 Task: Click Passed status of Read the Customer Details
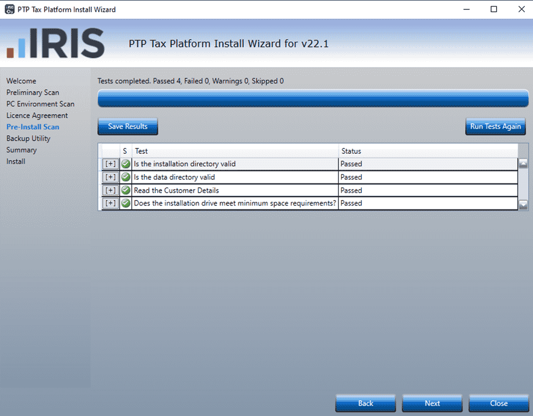[x=351, y=190]
